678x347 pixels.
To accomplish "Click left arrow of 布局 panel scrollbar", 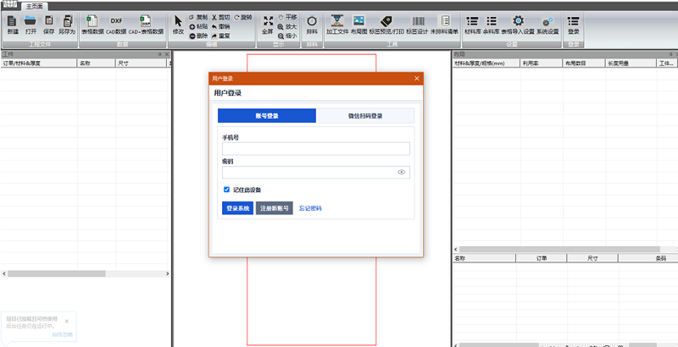I will 455,249.
